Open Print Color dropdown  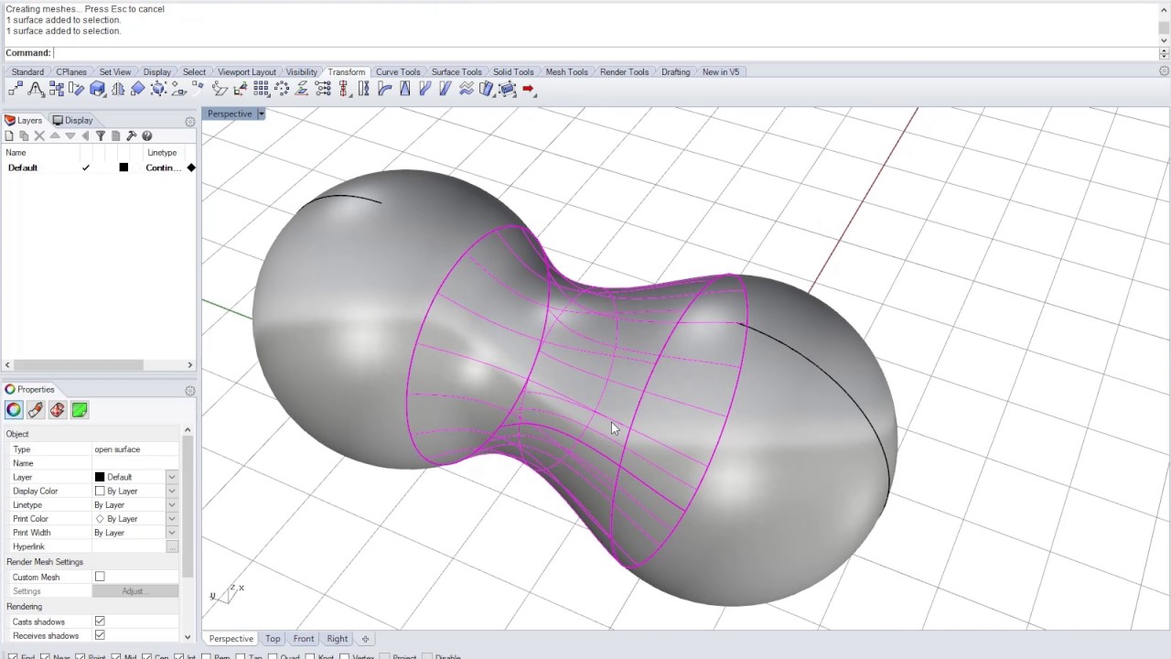[171, 519]
